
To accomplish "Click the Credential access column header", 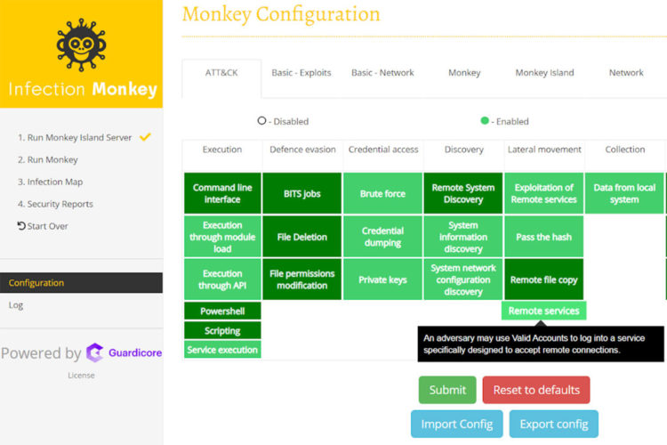I will point(383,150).
